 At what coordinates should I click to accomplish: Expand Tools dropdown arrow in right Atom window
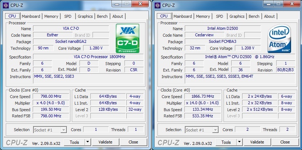coord(240,142)
